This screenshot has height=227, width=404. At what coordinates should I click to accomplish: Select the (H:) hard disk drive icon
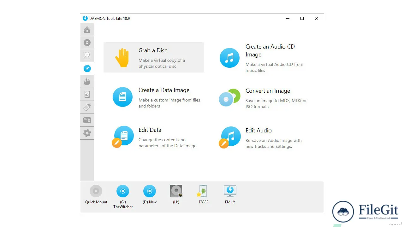coord(176,191)
